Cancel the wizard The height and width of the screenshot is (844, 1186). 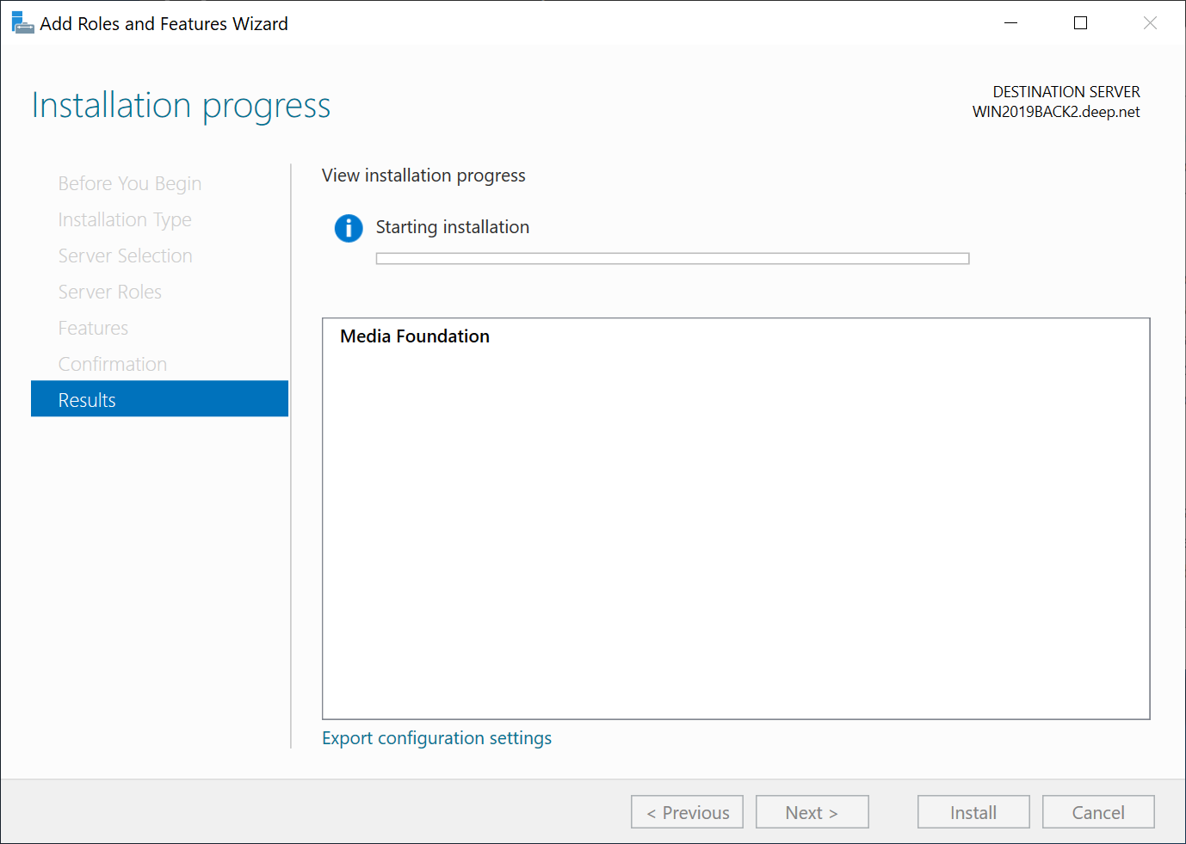click(x=1097, y=812)
